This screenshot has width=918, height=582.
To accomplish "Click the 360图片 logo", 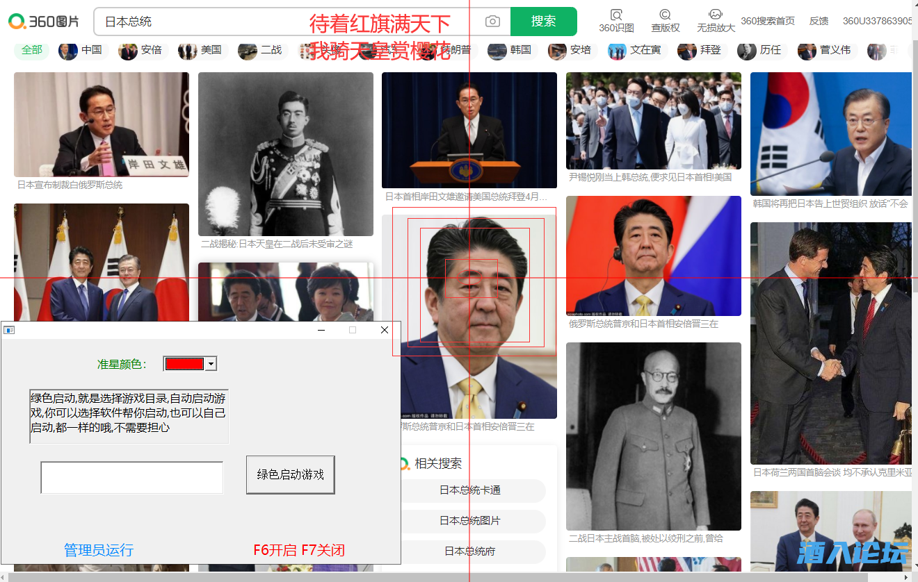I will point(43,21).
